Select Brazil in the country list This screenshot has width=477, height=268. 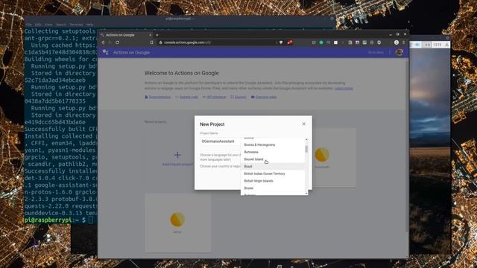tap(273, 167)
